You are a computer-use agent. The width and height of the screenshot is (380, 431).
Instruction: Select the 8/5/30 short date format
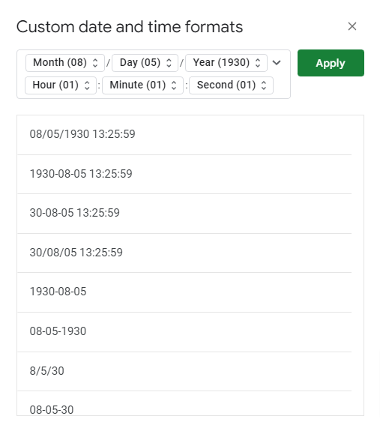184,371
